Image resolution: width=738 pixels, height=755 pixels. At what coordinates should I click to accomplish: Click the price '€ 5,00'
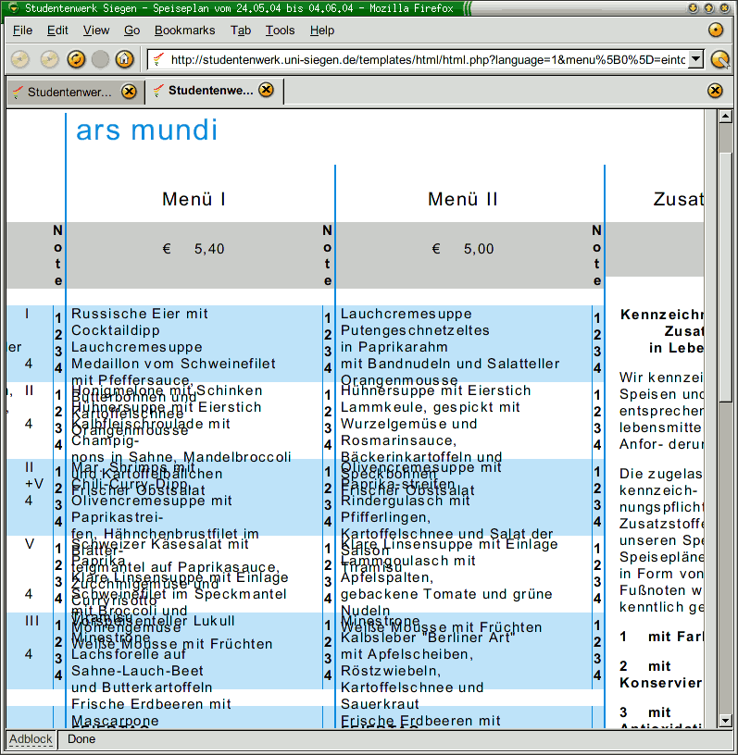[x=463, y=249]
